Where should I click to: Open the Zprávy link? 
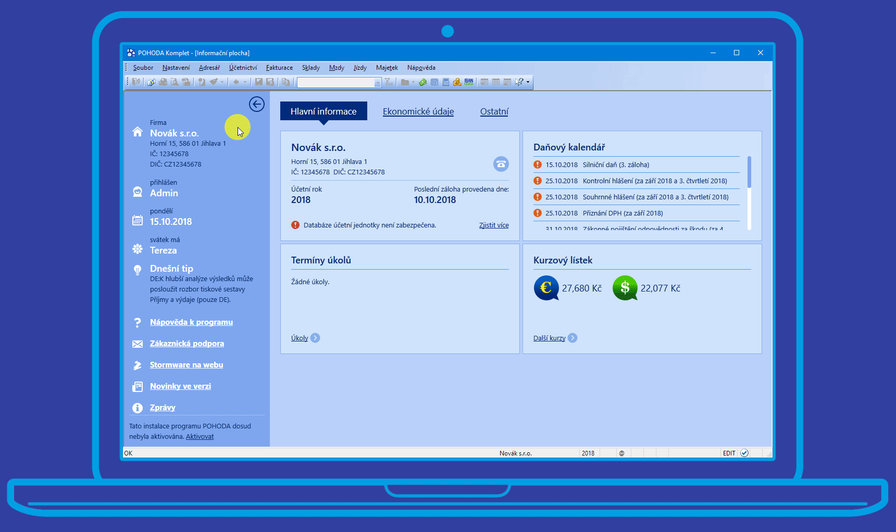[163, 408]
